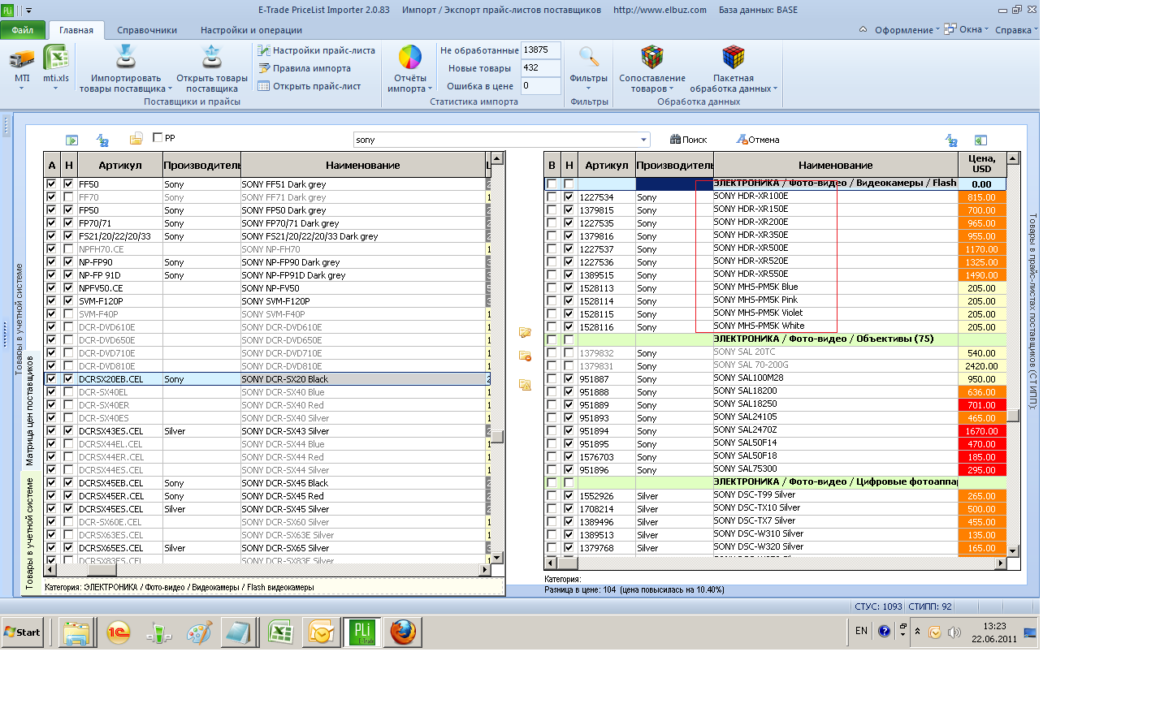
Task: Click the middle folder with red mark icon
Action: coord(525,356)
